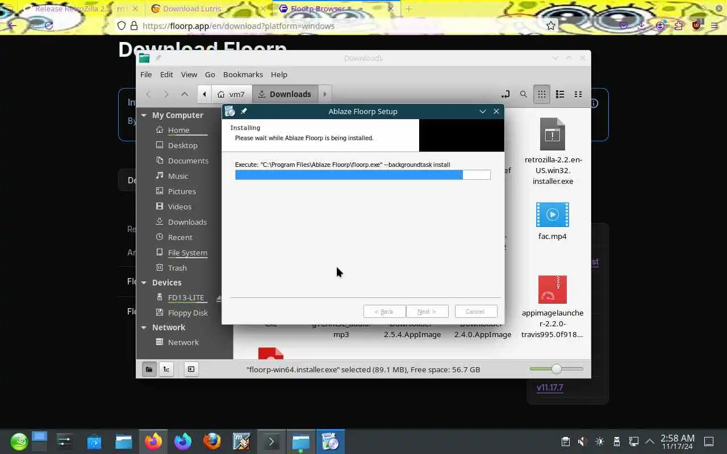Go forward in file manager history

(166, 94)
